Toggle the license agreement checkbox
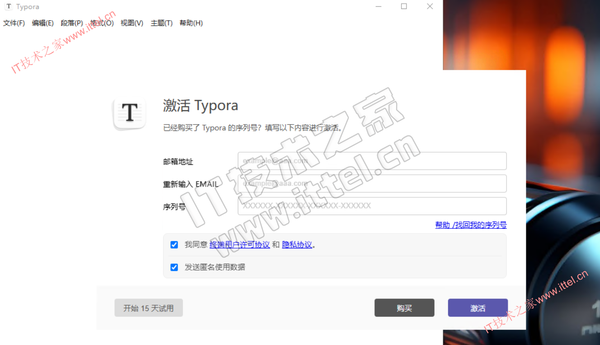 tap(174, 245)
